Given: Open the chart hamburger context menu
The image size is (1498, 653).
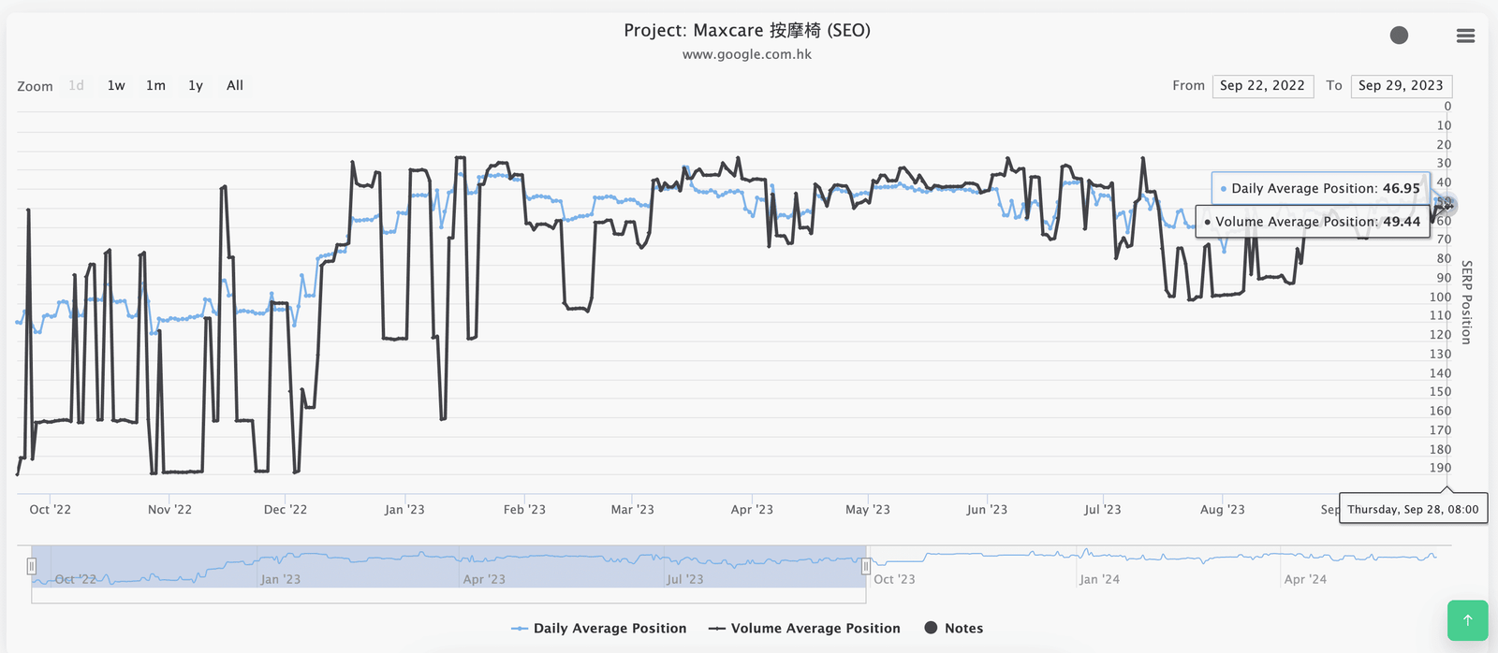Looking at the screenshot, I should [x=1465, y=36].
